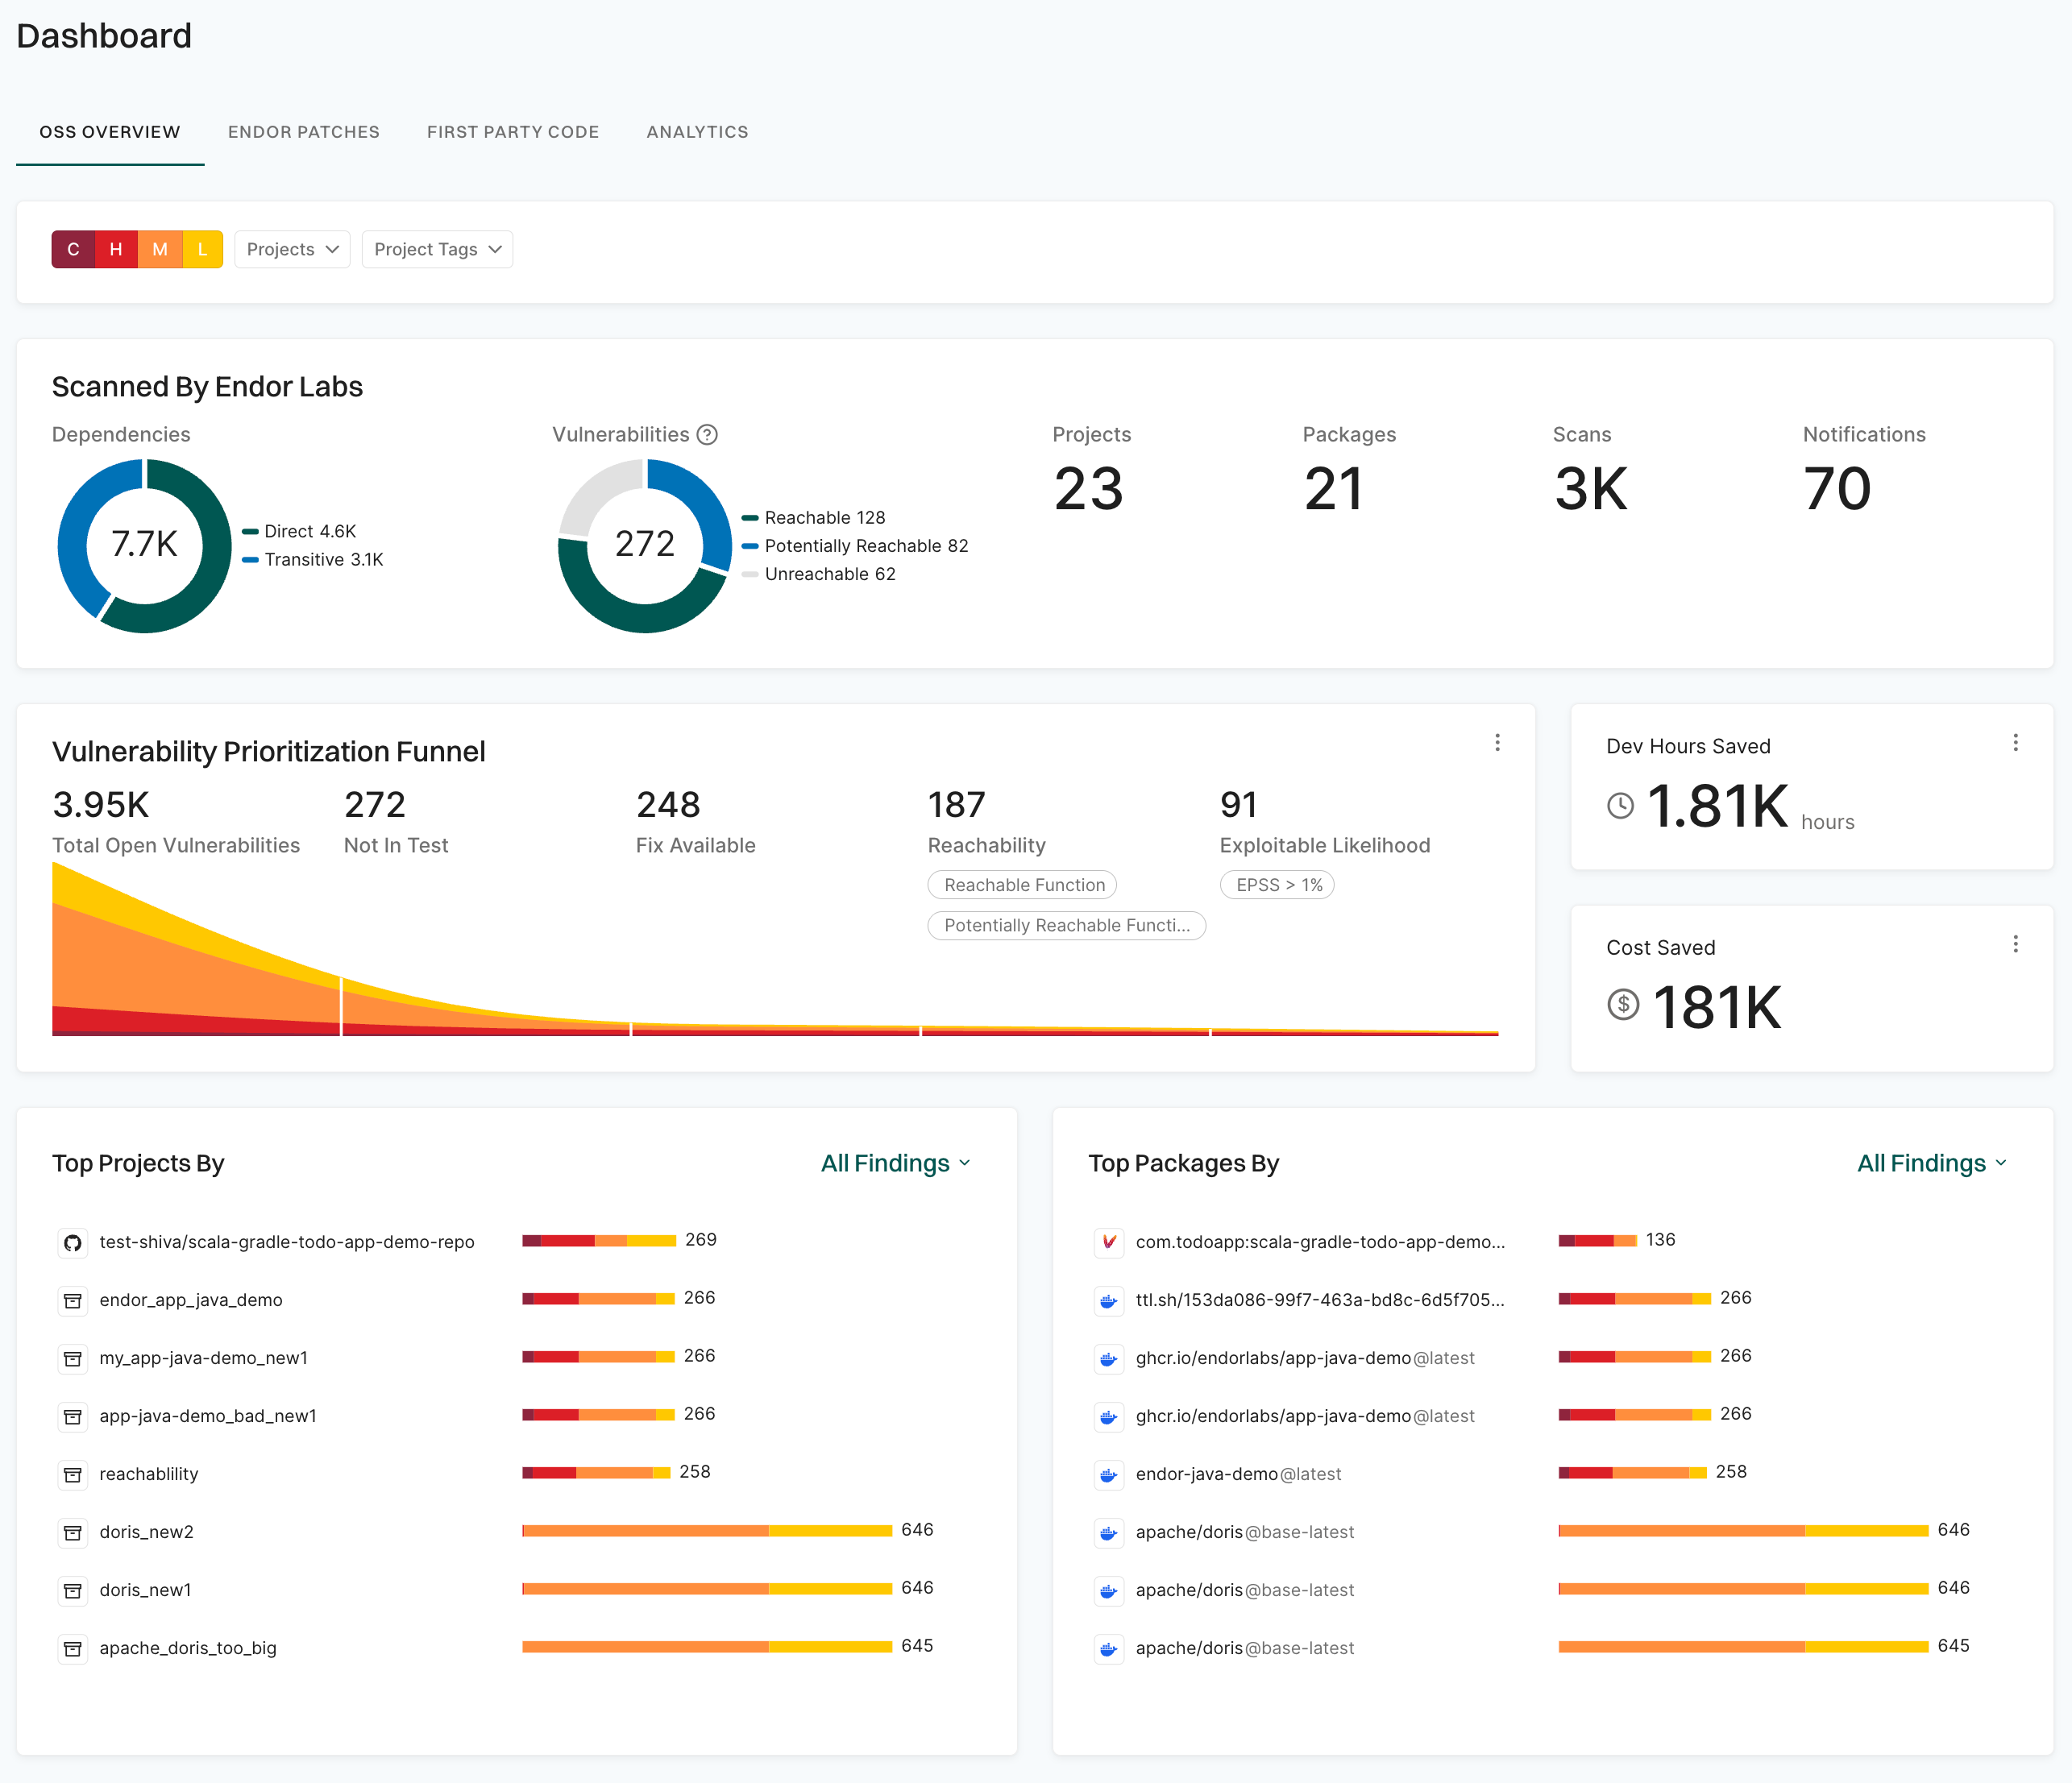
Task: Expand the Projects filter dropdown
Action: [292, 249]
